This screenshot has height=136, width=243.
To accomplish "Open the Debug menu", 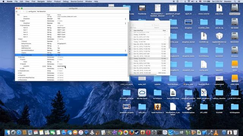I will [x=66, y=2].
